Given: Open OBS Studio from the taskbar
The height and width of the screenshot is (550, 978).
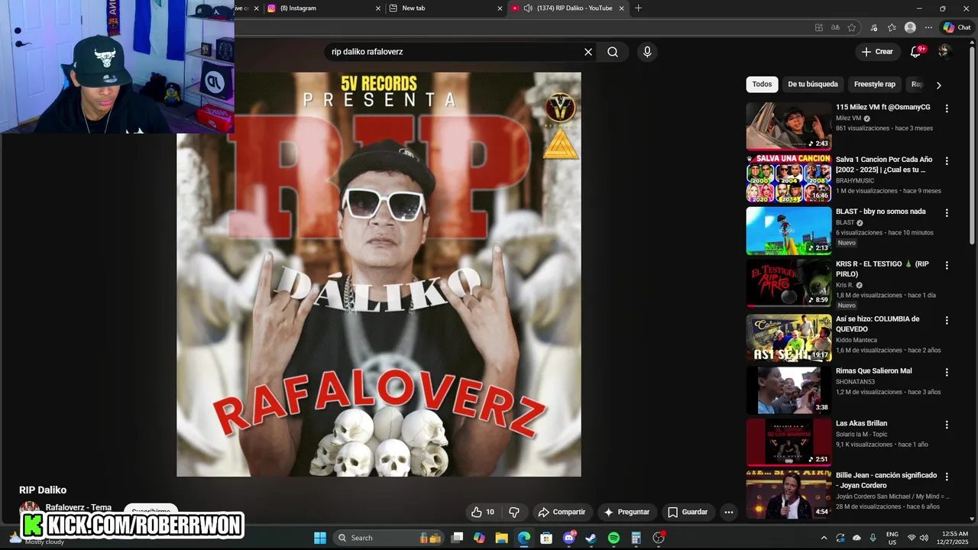Looking at the screenshot, I should tap(659, 538).
